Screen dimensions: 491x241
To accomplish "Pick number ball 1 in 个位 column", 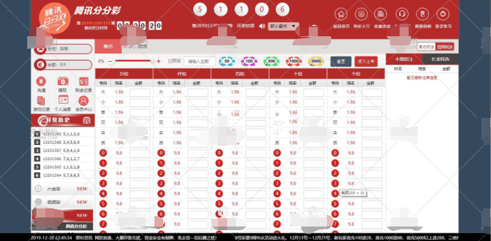I will coord(335,163).
